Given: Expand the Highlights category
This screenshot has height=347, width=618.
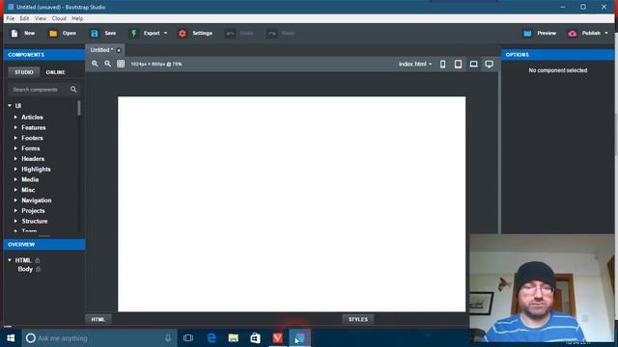Looking at the screenshot, I should tap(15, 169).
